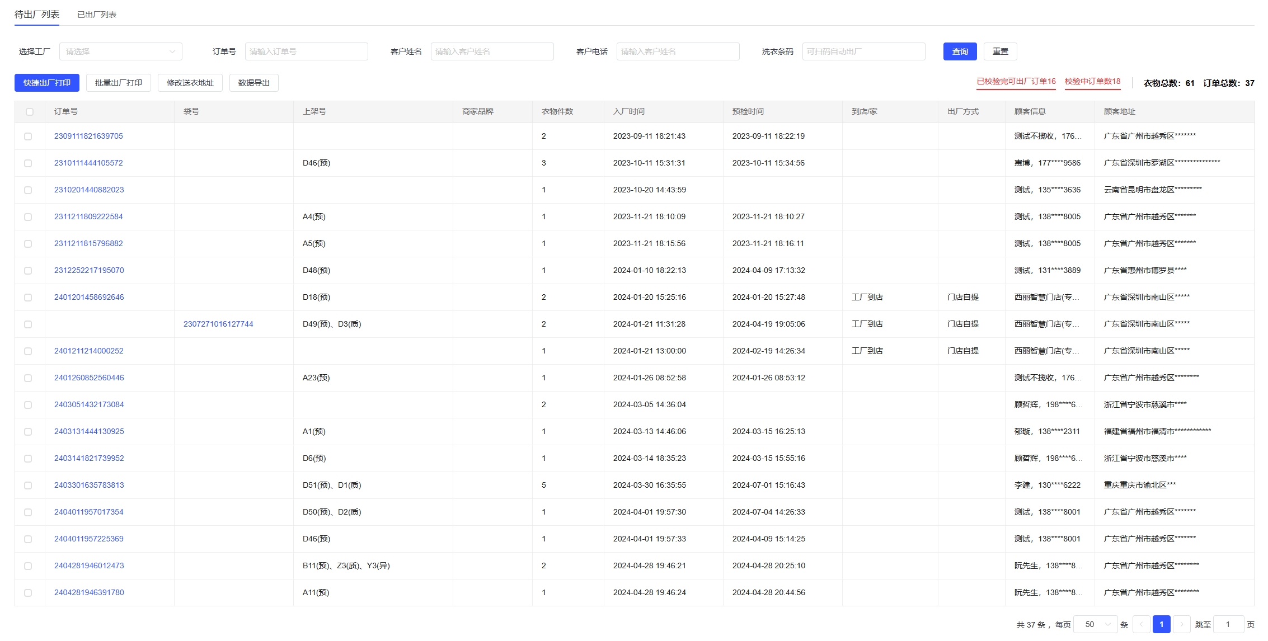Viewport: 1268px width, 641px height.
Task: Go to next page arrow
Action: click(1181, 624)
